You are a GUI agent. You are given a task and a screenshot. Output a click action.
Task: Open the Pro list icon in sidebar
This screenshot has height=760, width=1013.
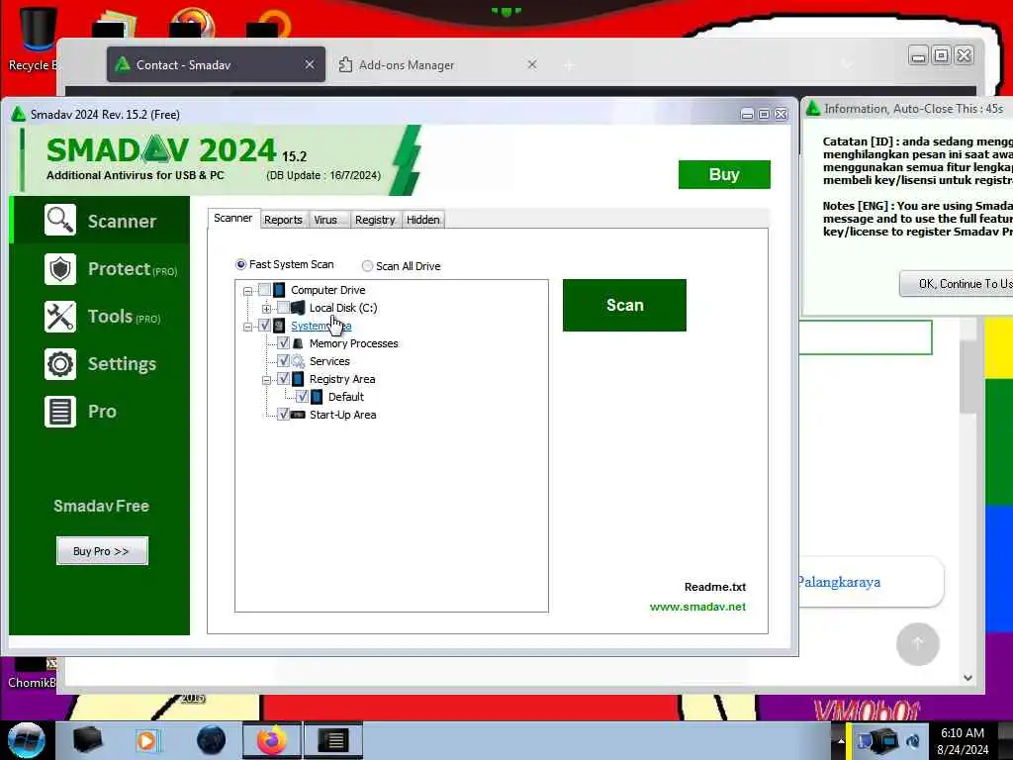pyautogui.click(x=60, y=412)
